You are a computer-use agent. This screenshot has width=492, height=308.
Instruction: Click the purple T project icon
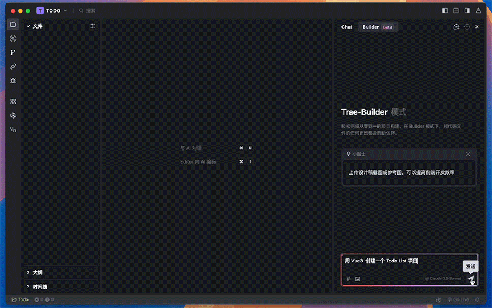tap(40, 11)
